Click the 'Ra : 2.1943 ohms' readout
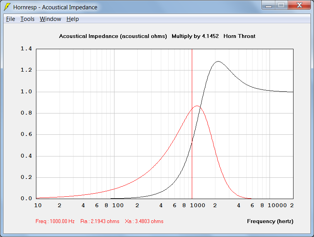The height and width of the screenshot is (237, 314). 100,222
